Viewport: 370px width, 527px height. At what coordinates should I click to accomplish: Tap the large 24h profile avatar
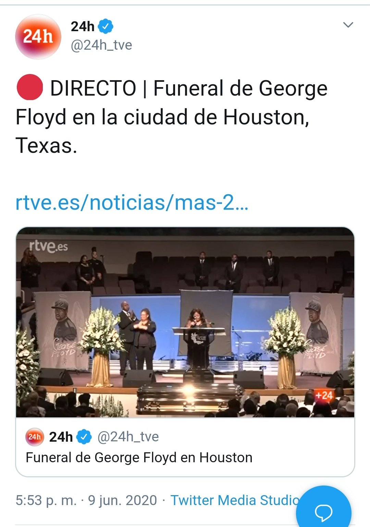38,37
